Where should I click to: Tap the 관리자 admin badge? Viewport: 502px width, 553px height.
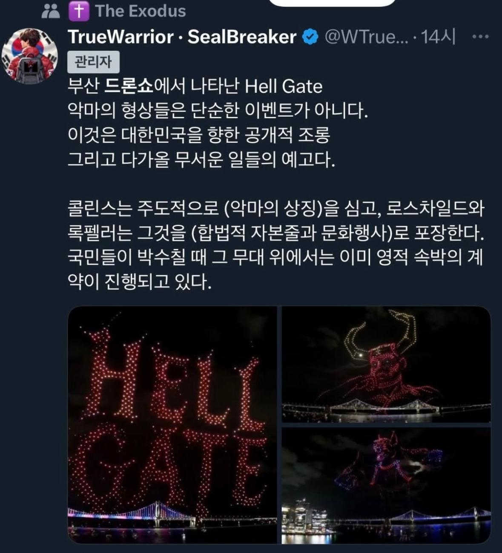[x=93, y=62]
